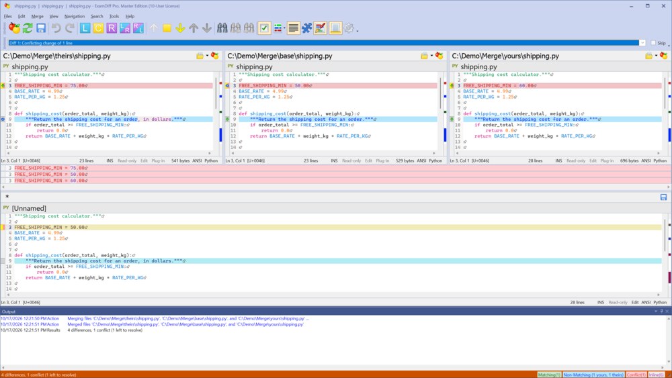Image resolution: width=672 pixels, height=378 pixels.
Task: Use the purple R (right) merge button
Action: (x=112, y=28)
